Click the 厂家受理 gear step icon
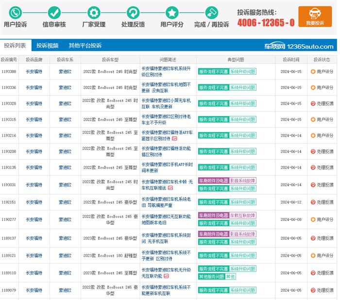The height and width of the screenshot is (300, 340). (94, 13)
